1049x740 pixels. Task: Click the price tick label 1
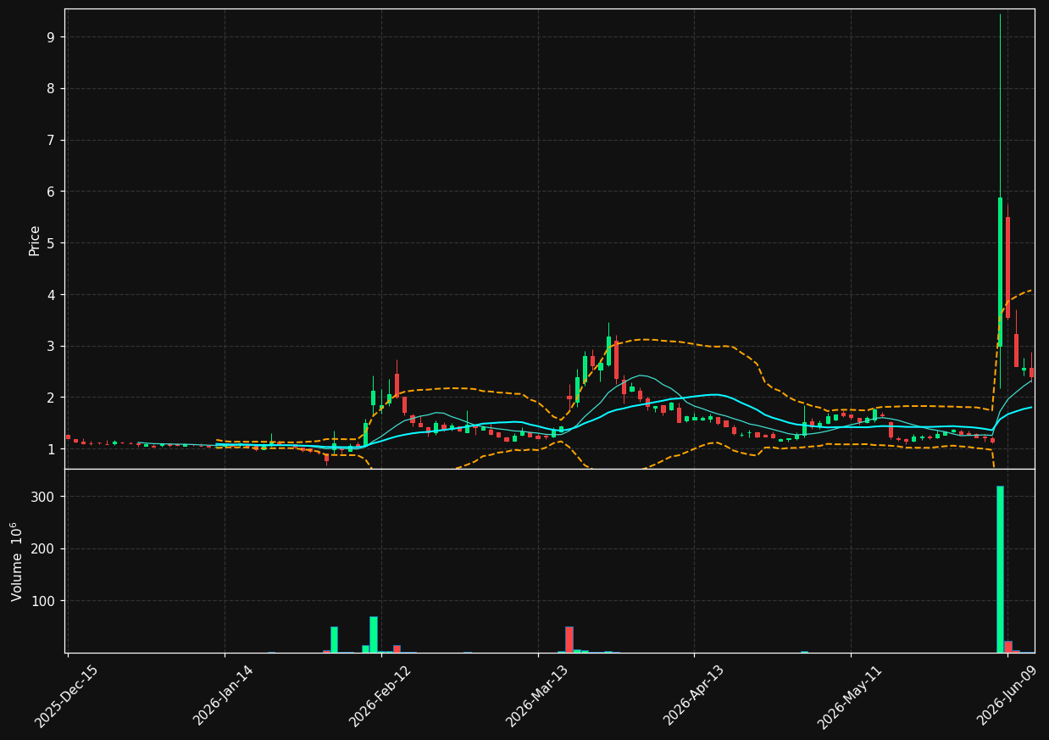[x=50, y=449]
